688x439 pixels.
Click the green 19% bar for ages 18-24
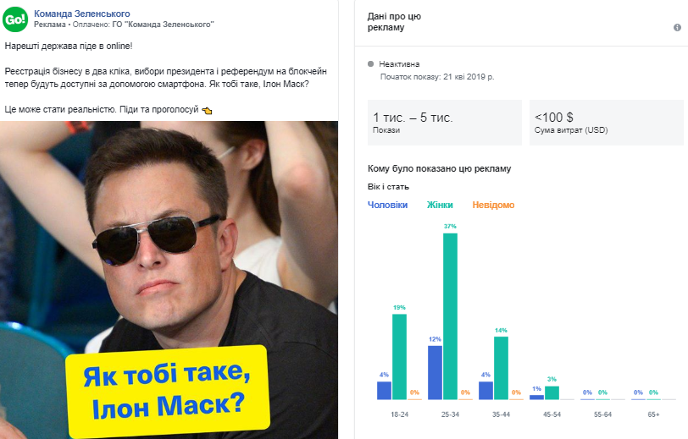(x=399, y=356)
